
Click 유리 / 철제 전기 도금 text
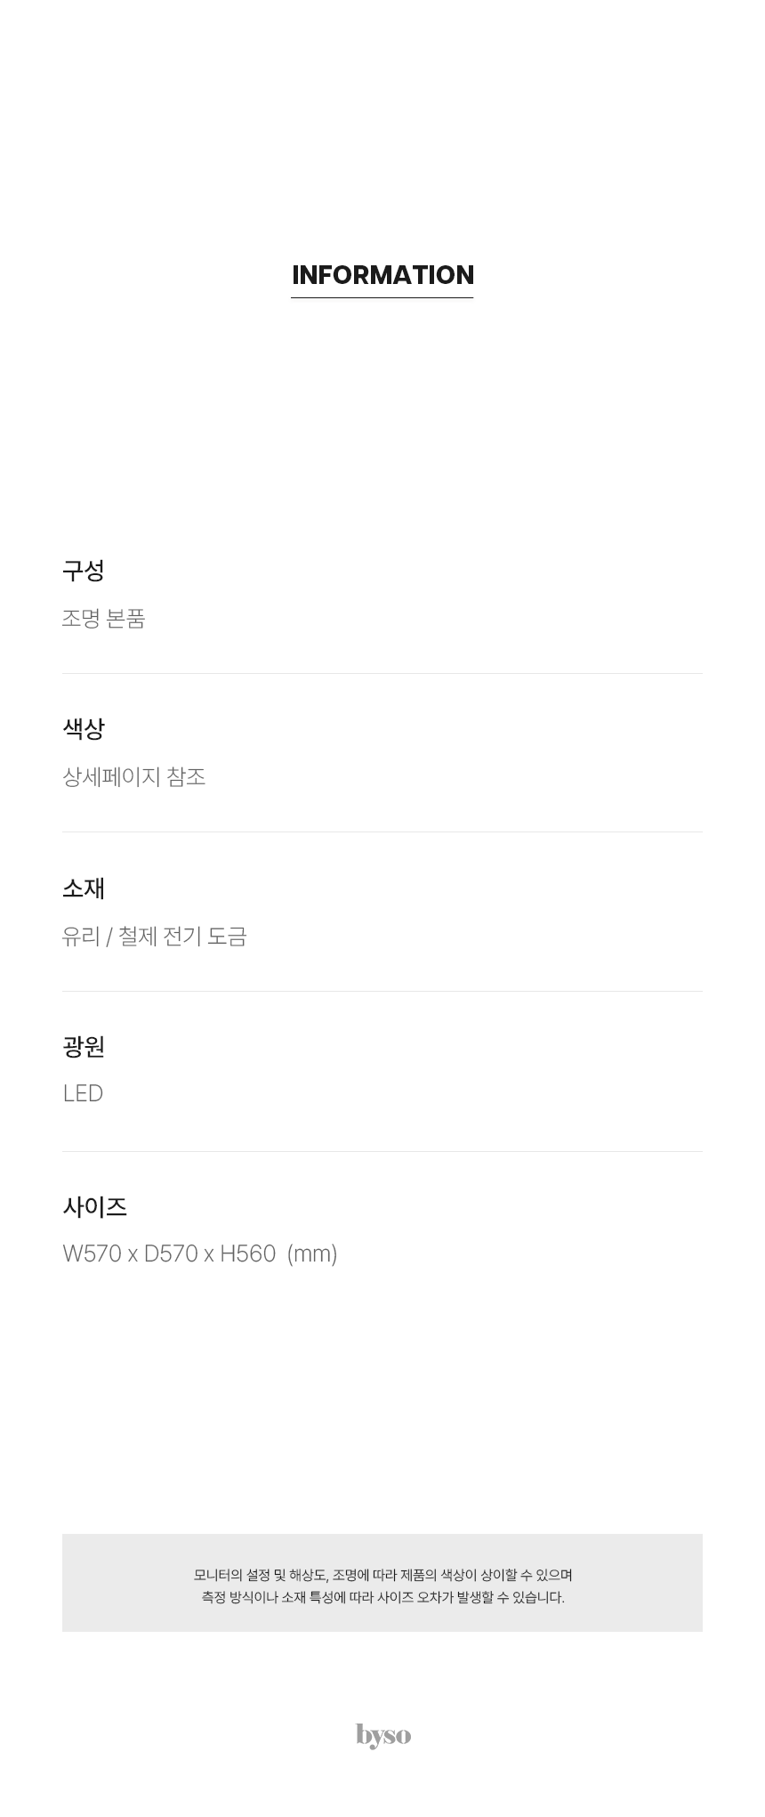click(x=155, y=936)
